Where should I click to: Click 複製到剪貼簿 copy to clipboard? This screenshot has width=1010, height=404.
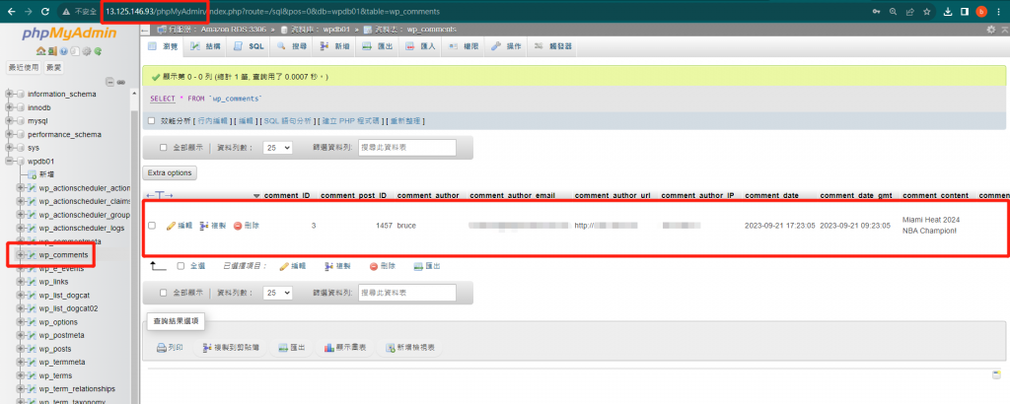[x=231, y=348]
